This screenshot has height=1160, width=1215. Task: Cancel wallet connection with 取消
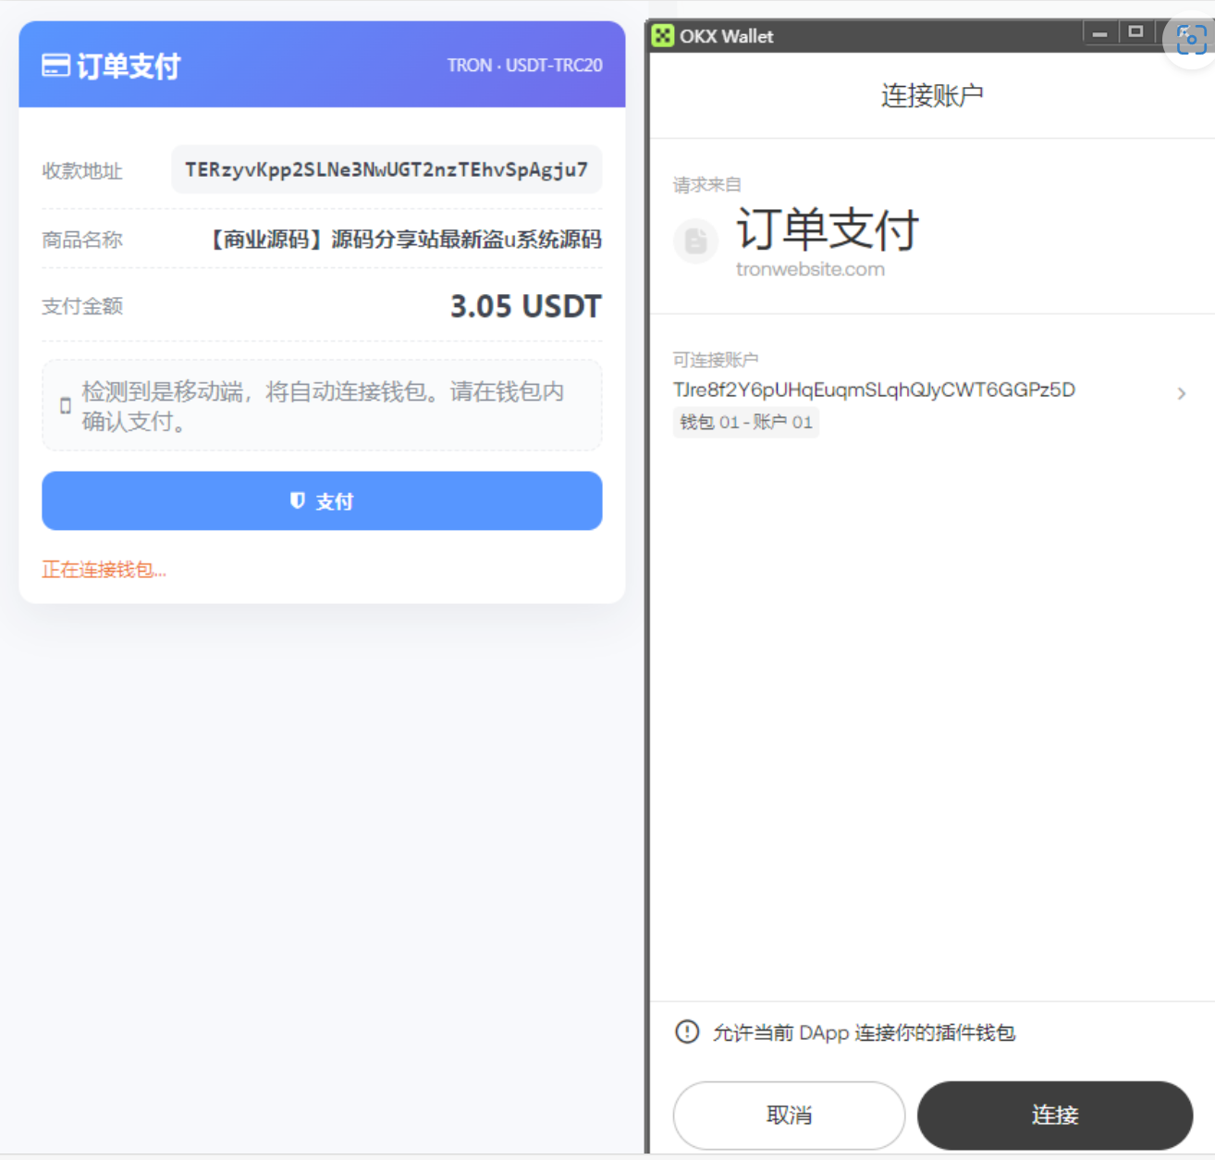(x=789, y=1115)
